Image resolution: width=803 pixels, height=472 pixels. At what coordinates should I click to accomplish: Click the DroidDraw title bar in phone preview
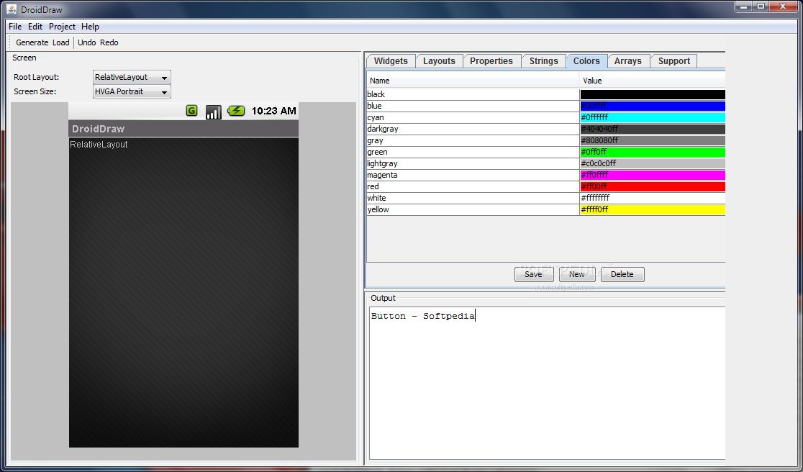(183, 129)
